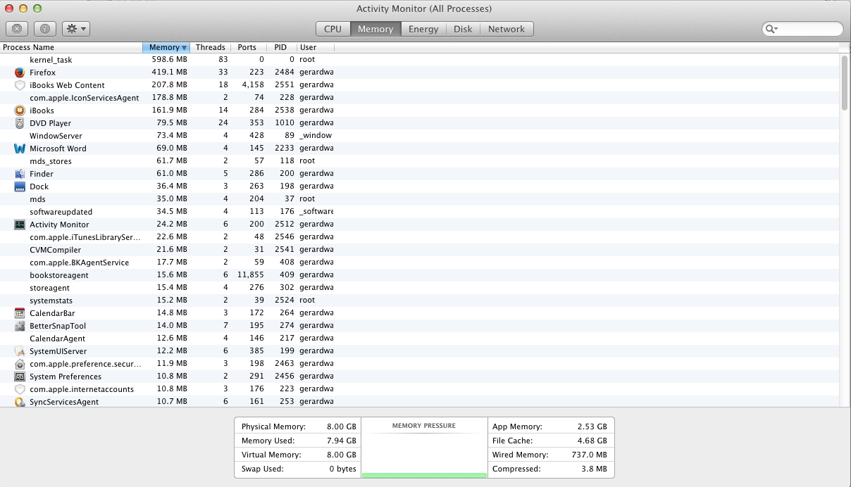Click Firefox's 419.1 MB memory value
This screenshot has height=487, width=851.
[169, 72]
